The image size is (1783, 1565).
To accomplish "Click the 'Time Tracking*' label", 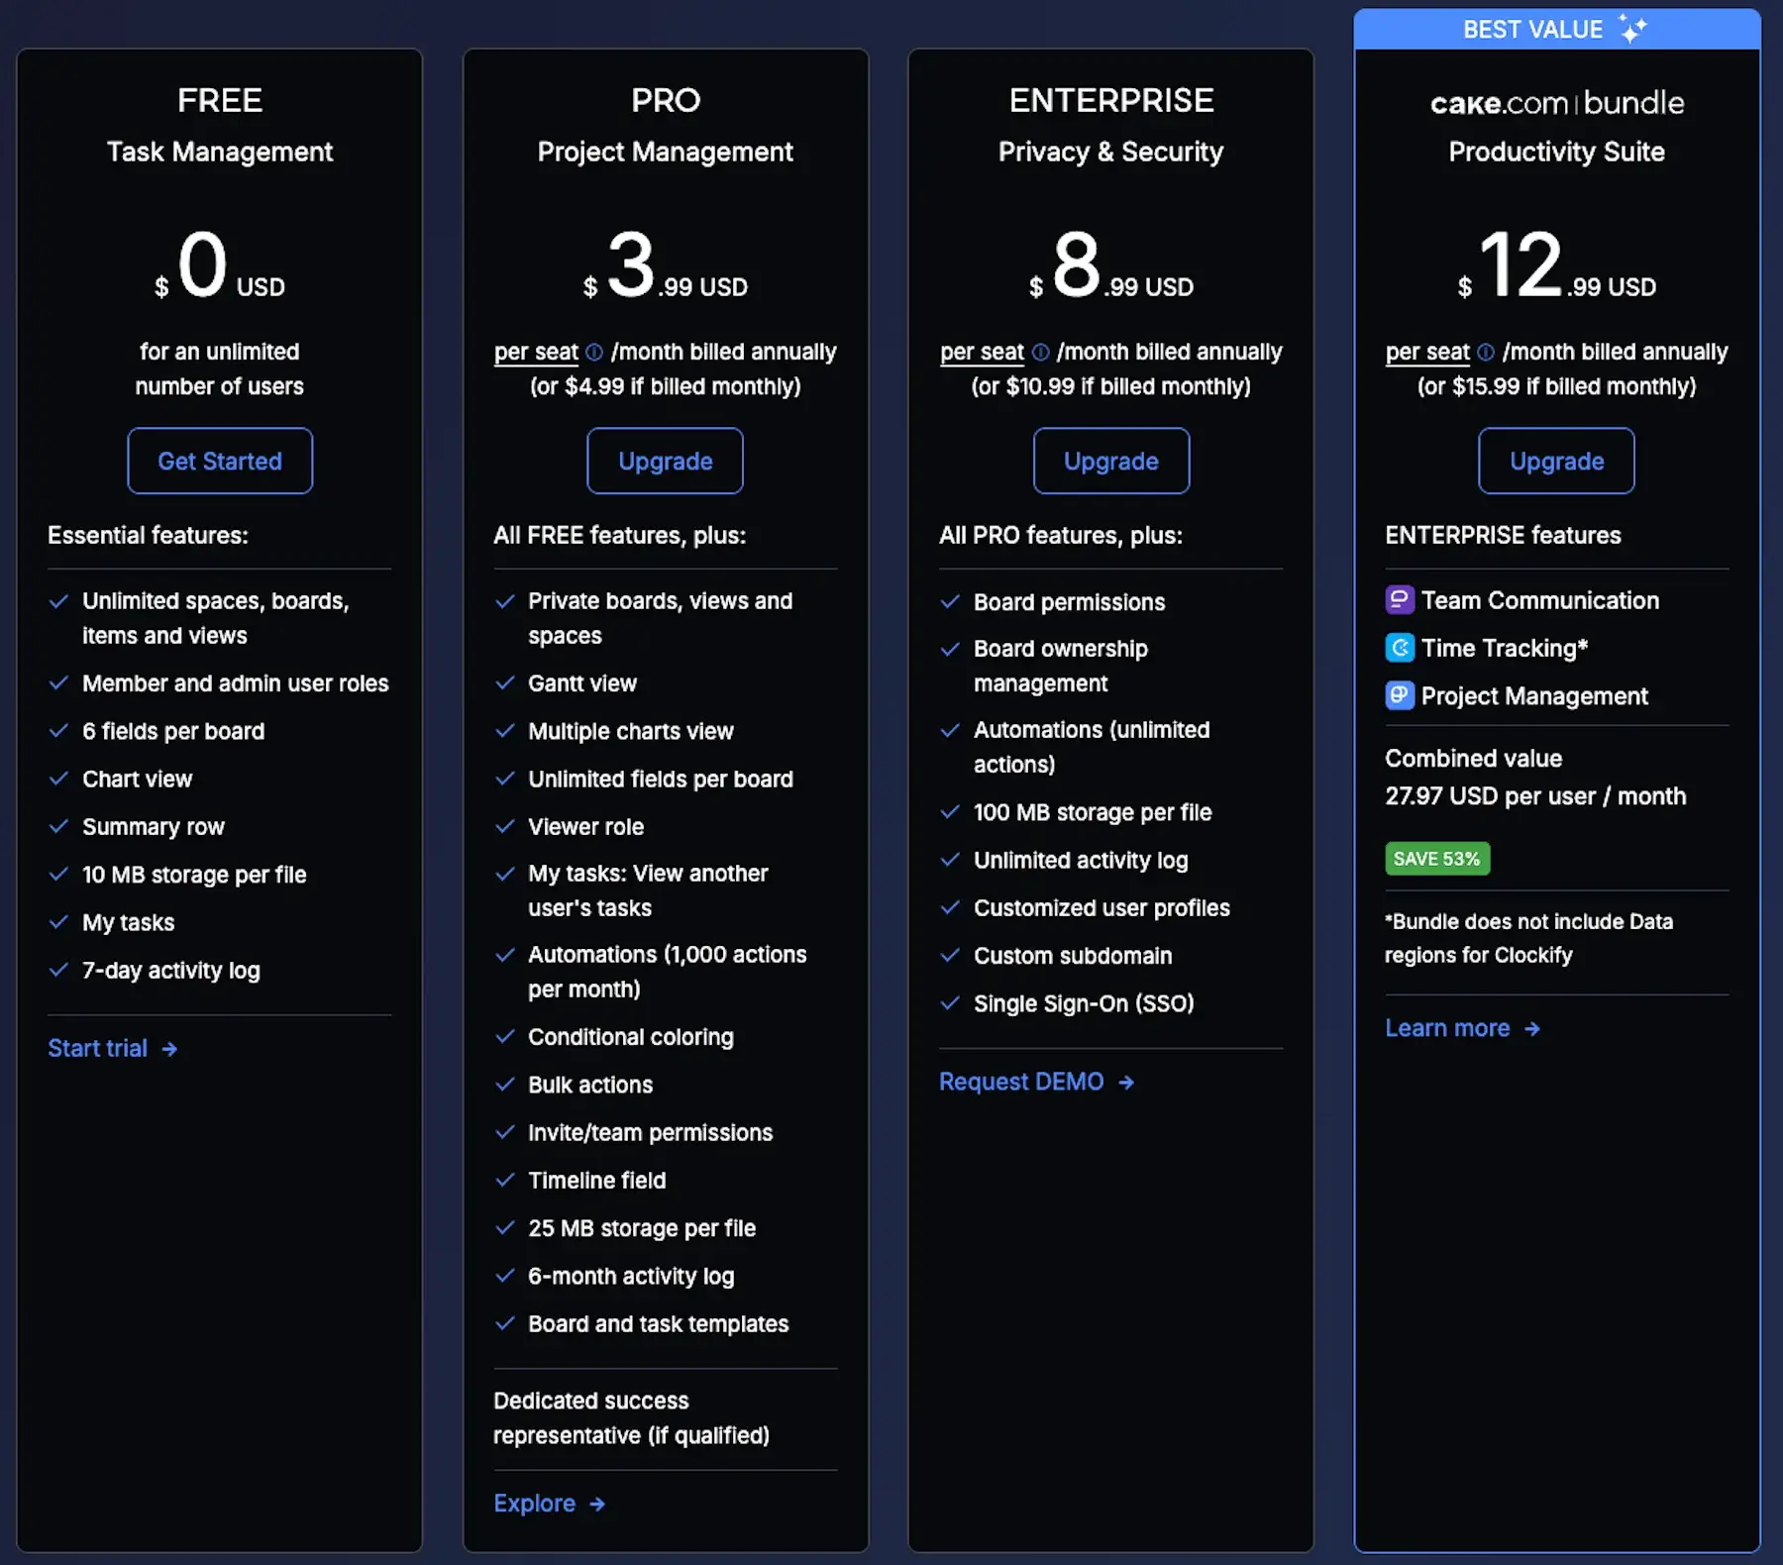I will 1505,648.
